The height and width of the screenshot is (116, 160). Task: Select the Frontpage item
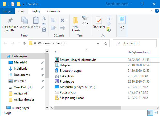click(x=107, y=82)
